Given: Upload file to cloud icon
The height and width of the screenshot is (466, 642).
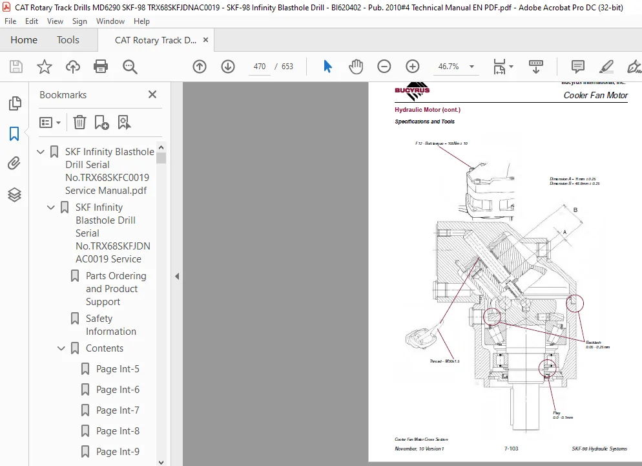Looking at the screenshot, I should coord(73,67).
